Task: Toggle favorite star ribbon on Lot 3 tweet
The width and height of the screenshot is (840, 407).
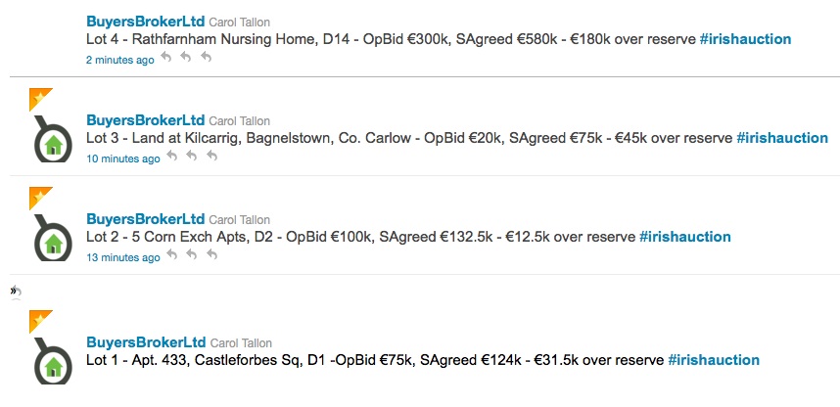Action: [39, 98]
